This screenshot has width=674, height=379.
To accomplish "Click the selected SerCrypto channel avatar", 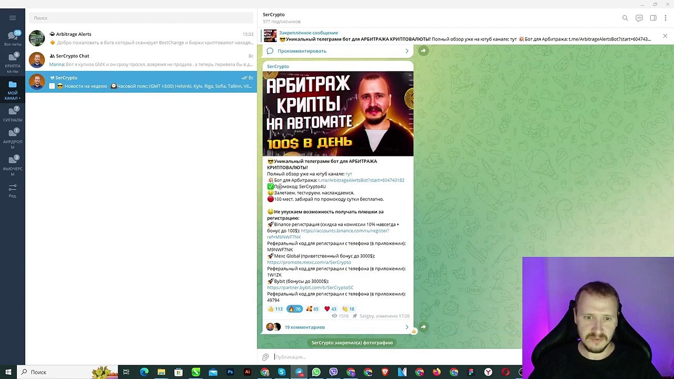I will click(37, 82).
